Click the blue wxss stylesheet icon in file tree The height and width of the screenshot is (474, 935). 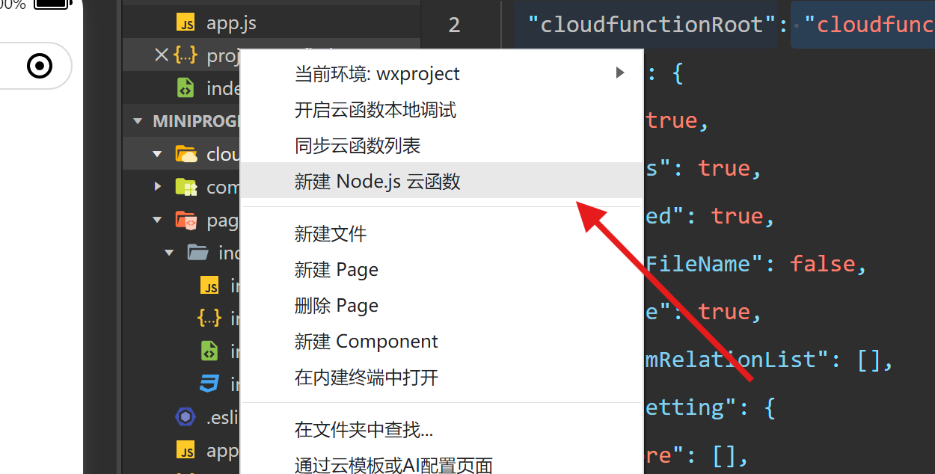[210, 383]
